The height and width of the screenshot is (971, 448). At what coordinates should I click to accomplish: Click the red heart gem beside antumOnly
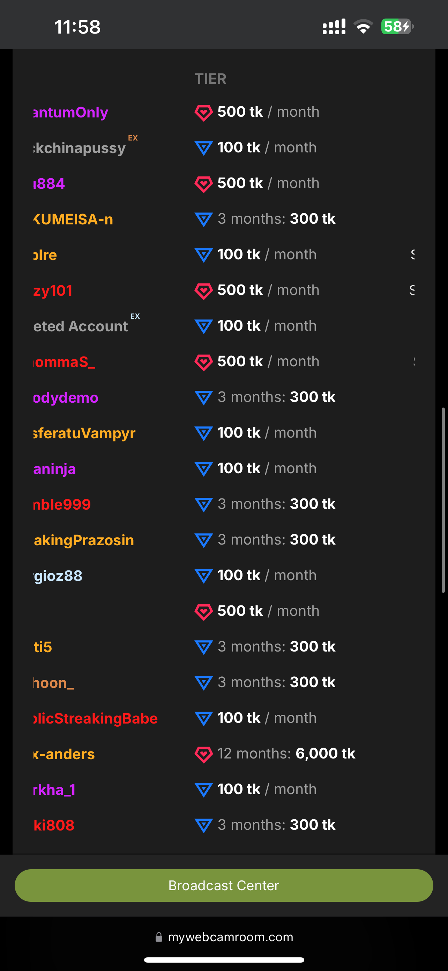[203, 112]
